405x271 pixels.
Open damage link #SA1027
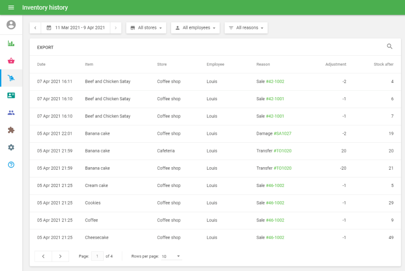[x=282, y=134]
